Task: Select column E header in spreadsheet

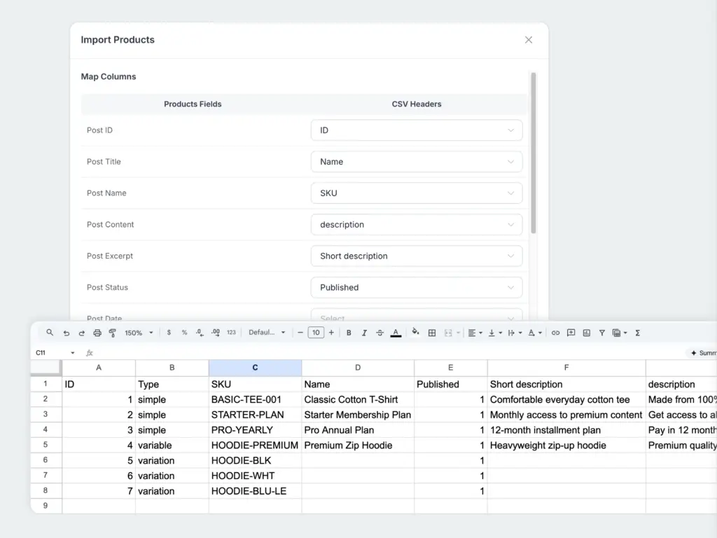Action: click(450, 367)
